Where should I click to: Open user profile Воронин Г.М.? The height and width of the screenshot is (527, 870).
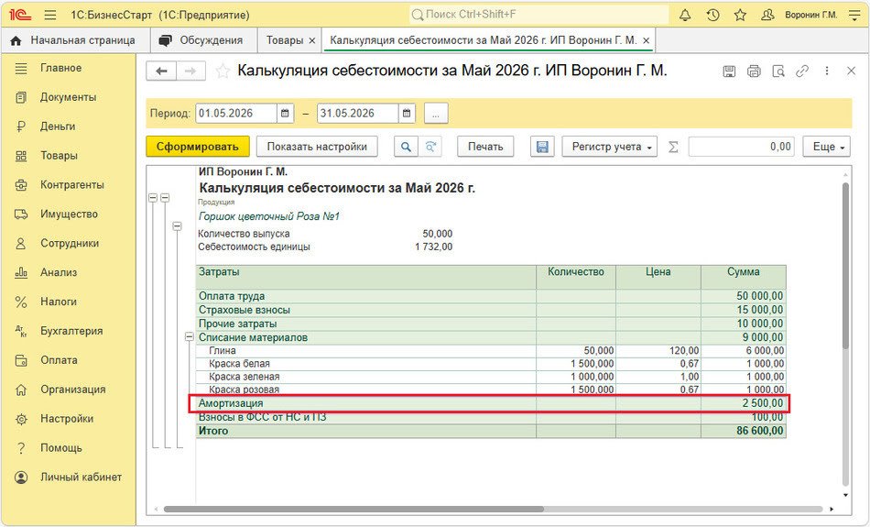(810, 15)
